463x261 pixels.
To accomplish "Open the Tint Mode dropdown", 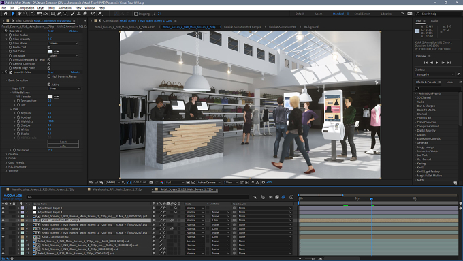I will (x=63, y=56).
